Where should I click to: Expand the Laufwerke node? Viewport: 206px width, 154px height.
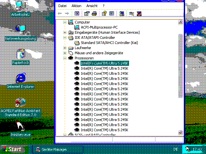click(65, 48)
